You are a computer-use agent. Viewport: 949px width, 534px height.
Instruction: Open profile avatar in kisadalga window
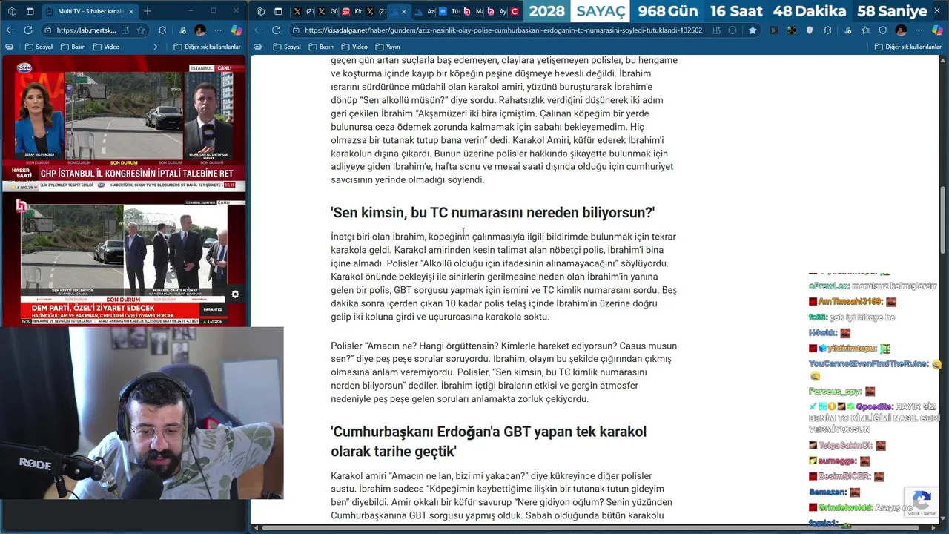point(901,30)
